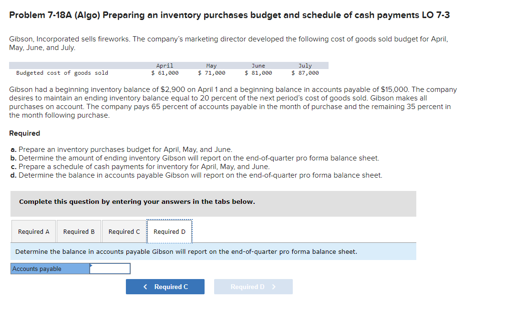Click the disabled Required D button

click(253, 286)
